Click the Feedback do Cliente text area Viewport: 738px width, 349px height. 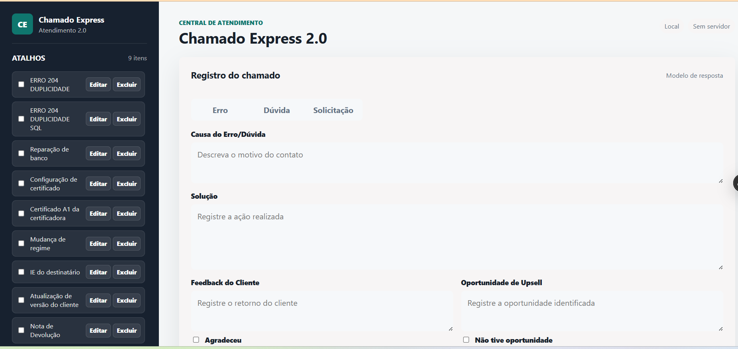(x=322, y=311)
